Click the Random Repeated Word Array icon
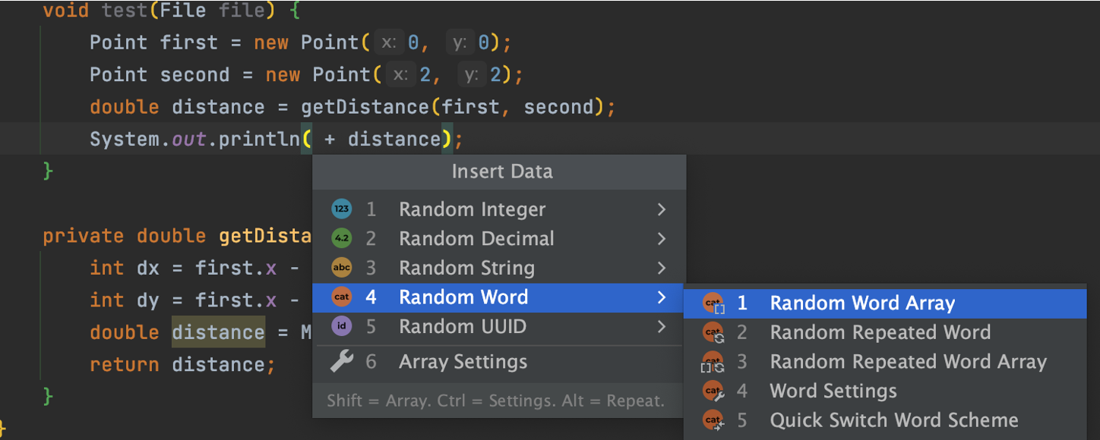The height and width of the screenshot is (440, 1100). [x=713, y=362]
